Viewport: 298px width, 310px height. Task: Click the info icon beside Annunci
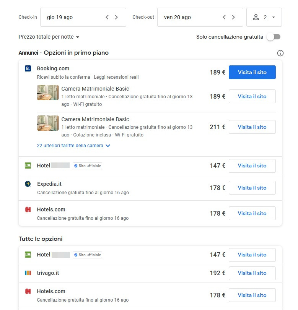[280, 53]
